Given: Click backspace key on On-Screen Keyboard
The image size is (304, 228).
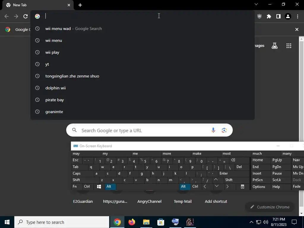Looking at the screenshot, I should [x=239, y=160].
